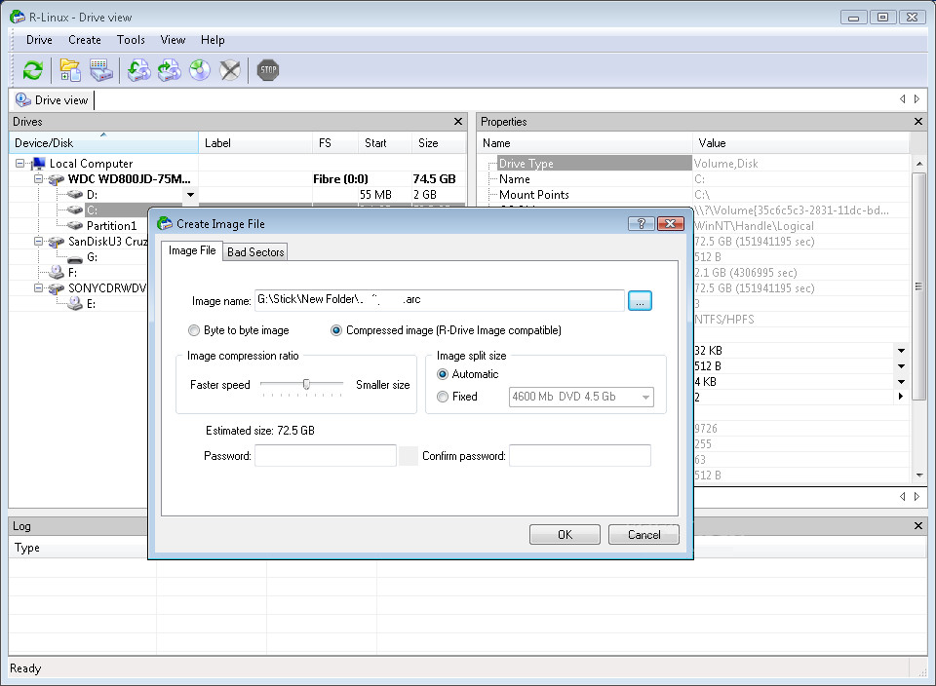Click the Refresh drives toolbar icon
This screenshot has width=936, height=686.
pyautogui.click(x=33, y=70)
